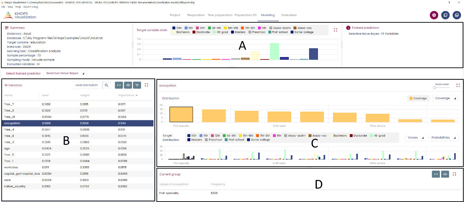Switch to the Evaluation tab
This screenshot has width=464, height=202.
[x=289, y=15]
